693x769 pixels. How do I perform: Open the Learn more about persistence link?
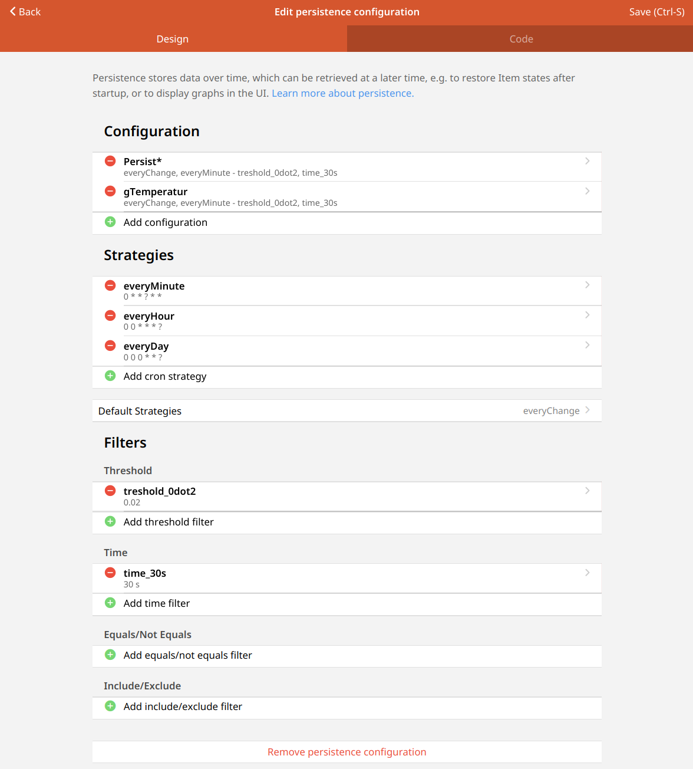pos(342,93)
